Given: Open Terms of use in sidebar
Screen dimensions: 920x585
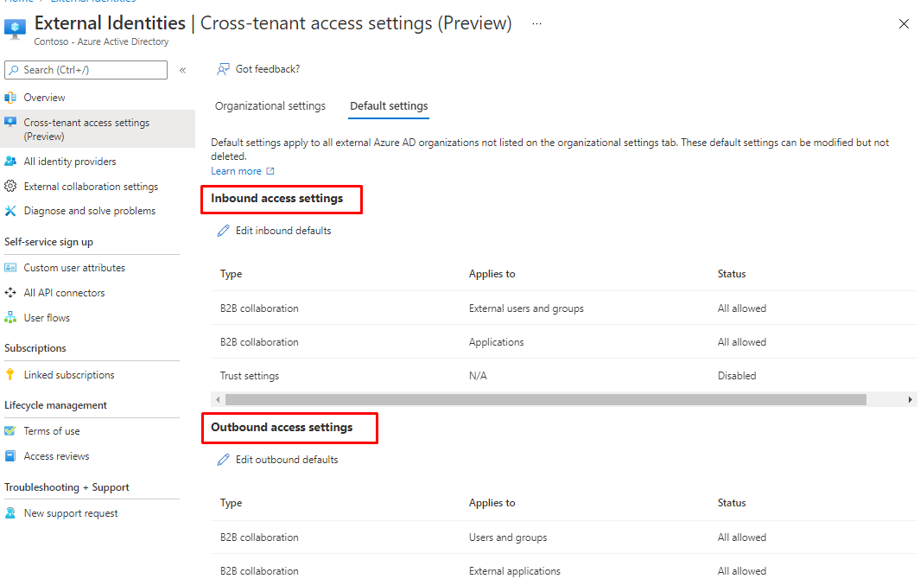Looking at the screenshot, I should (52, 431).
